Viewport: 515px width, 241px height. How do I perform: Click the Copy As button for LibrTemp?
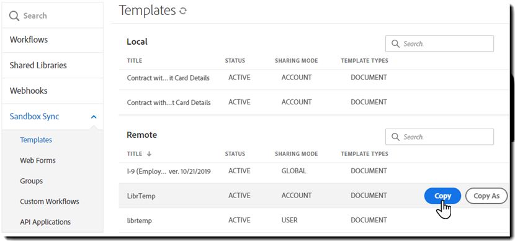486,196
